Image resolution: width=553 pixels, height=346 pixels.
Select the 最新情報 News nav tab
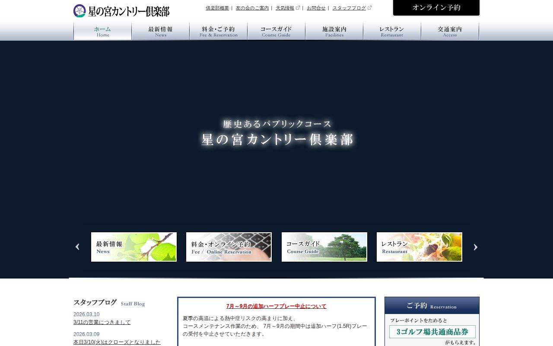[x=161, y=31]
